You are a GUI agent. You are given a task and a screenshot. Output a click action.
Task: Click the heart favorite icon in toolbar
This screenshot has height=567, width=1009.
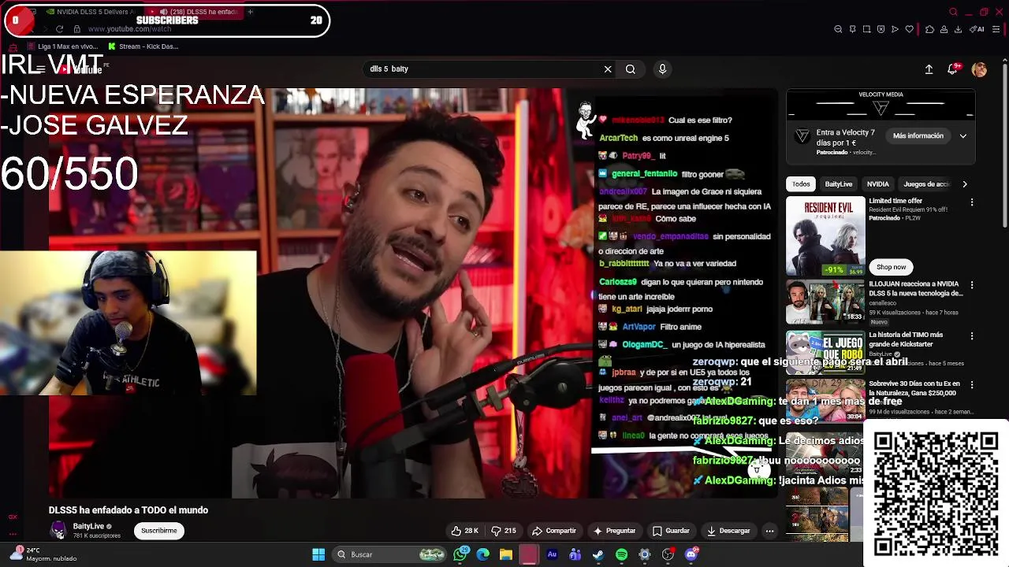click(x=909, y=29)
